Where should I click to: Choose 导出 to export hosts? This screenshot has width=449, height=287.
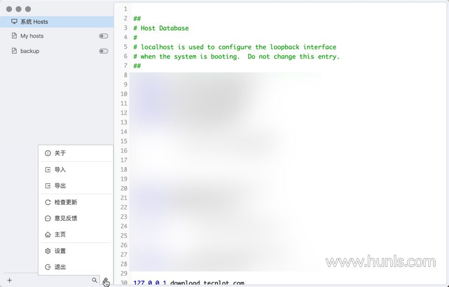coord(76,186)
